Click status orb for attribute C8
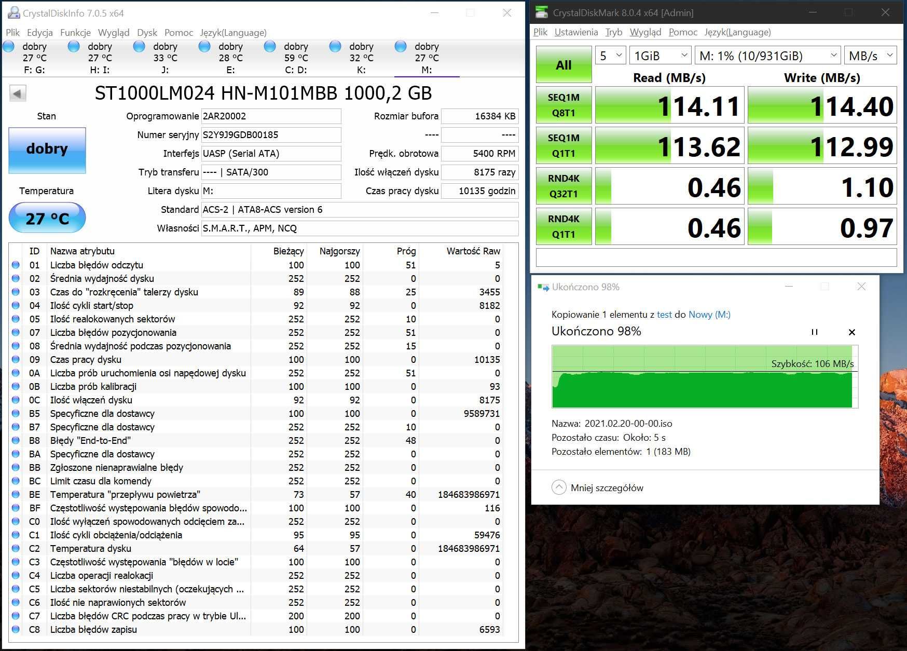 [16, 629]
